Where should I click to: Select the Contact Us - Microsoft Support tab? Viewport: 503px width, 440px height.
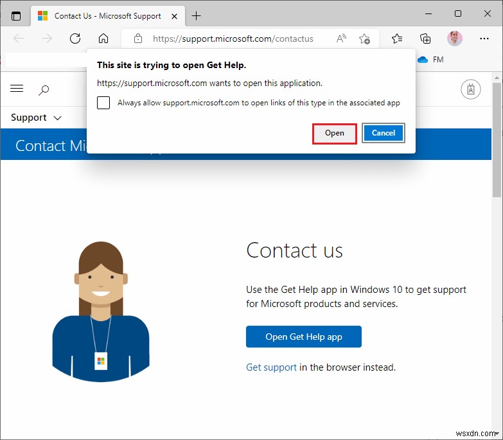[x=107, y=16]
